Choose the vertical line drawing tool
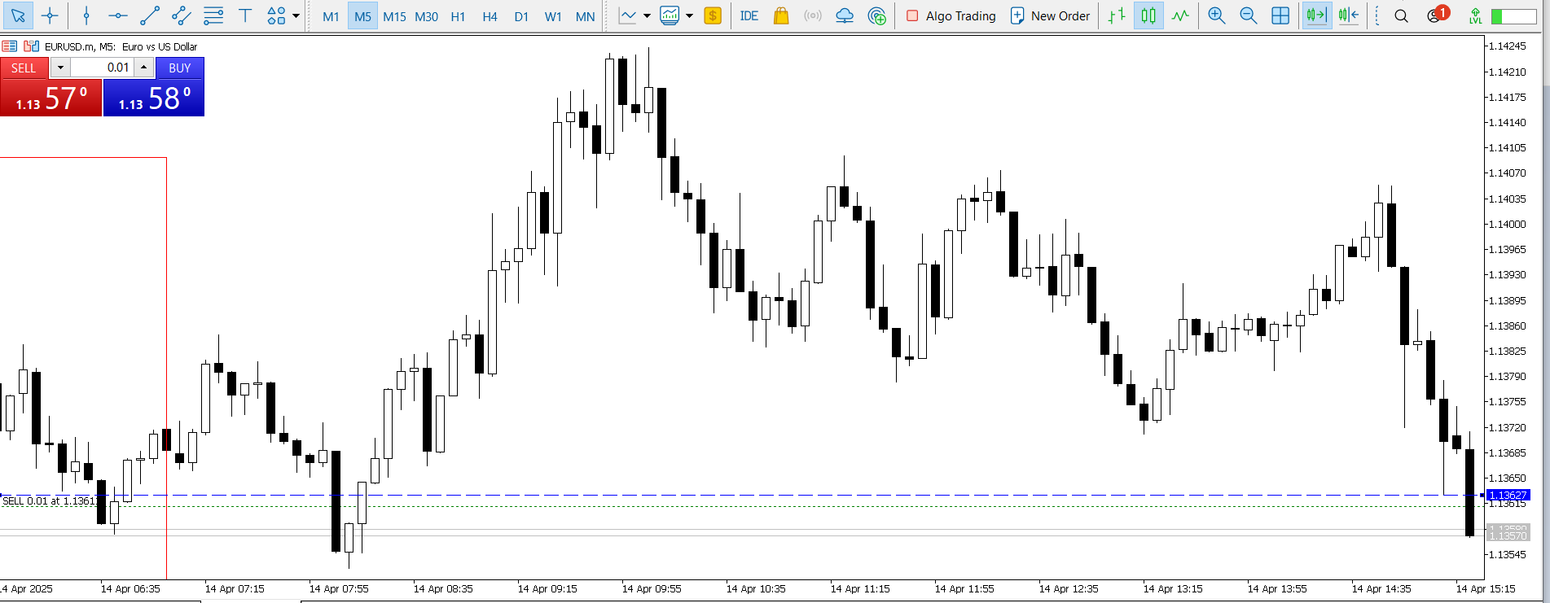The width and height of the screenshot is (1550, 603). (86, 15)
